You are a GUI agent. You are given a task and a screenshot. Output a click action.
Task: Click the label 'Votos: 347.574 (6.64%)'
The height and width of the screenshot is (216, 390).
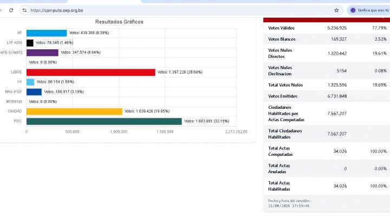tap(81, 53)
